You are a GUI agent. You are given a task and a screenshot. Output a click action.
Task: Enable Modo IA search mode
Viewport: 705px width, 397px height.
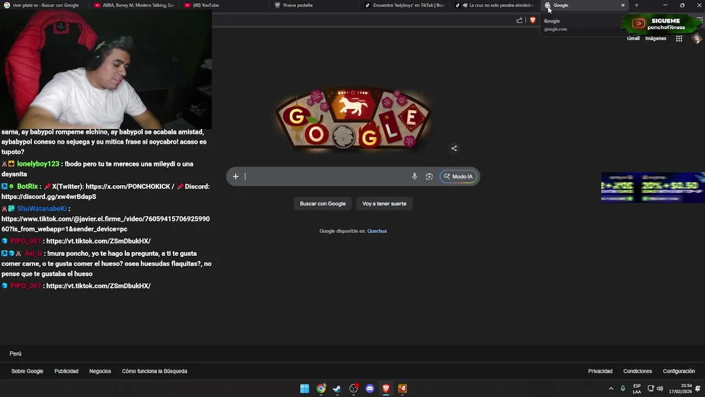pyautogui.click(x=458, y=176)
